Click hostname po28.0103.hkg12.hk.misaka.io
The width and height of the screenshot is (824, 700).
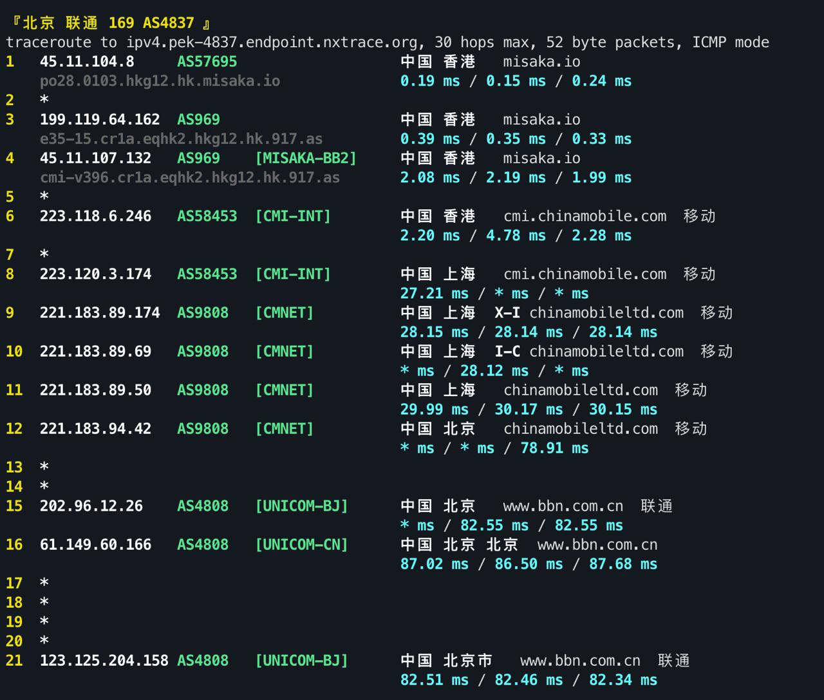pos(160,81)
